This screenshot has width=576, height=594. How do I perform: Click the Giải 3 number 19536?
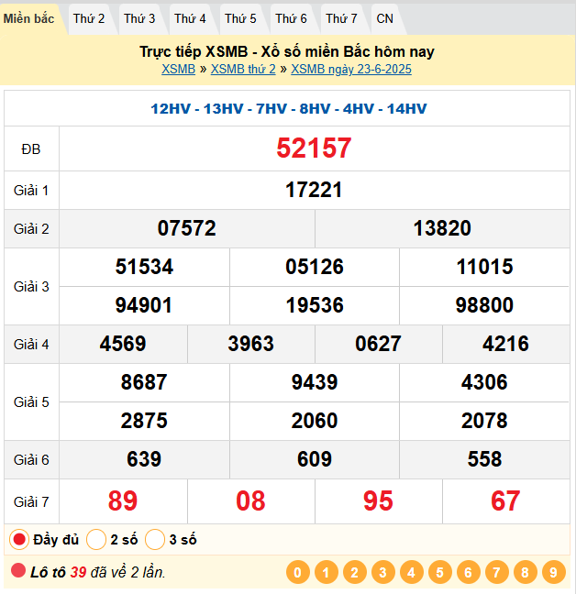(315, 305)
